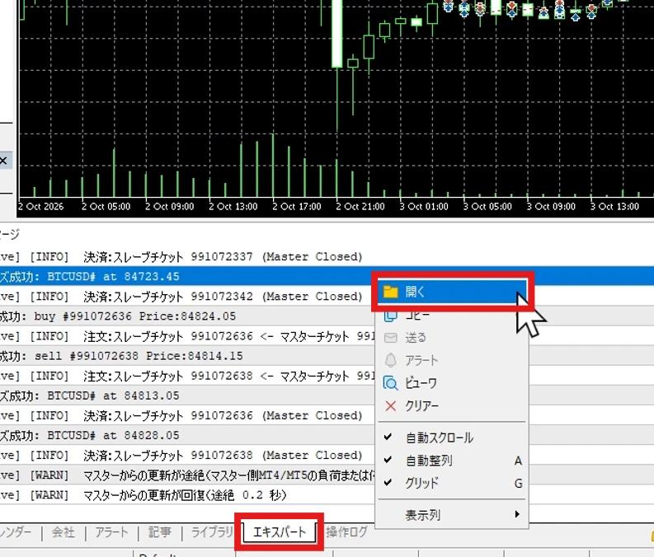Select log row 決済 991072638 (Master Closed)

[x=187, y=456]
